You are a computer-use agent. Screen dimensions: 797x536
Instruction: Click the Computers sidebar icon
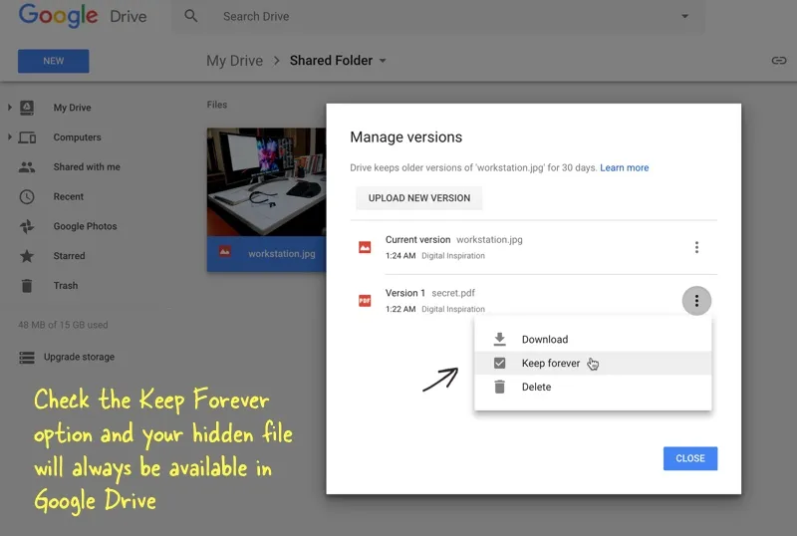(27, 137)
